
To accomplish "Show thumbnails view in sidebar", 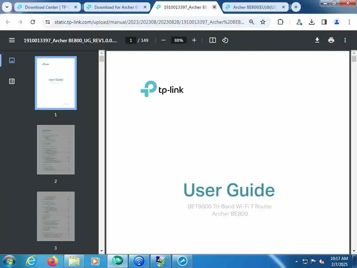I will point(12,60).
